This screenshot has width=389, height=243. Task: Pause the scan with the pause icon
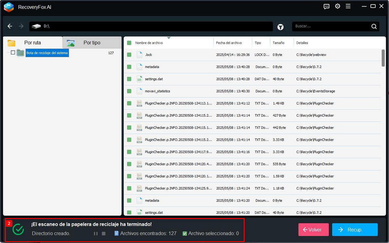tap(96, 234)
